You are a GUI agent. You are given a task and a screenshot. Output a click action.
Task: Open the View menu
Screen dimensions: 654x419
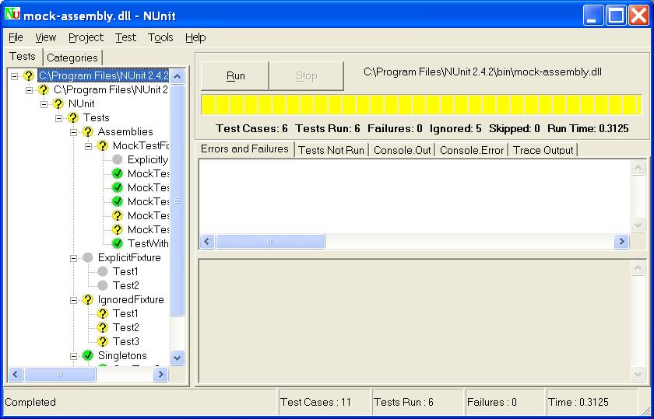click(45, 37)
